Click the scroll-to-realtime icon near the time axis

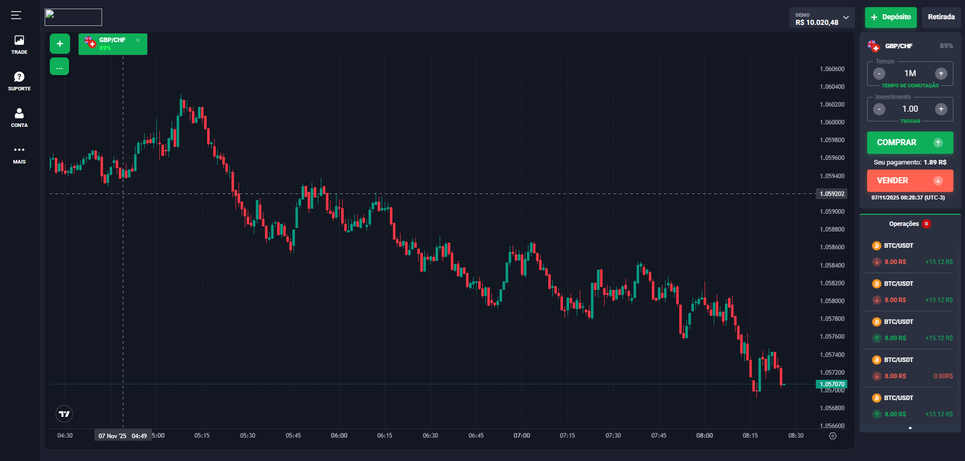tap(833, 435)
